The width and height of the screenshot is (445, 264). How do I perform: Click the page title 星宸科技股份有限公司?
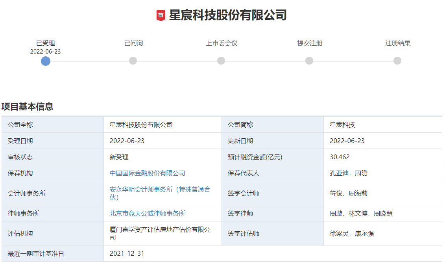tap(227, 15)
